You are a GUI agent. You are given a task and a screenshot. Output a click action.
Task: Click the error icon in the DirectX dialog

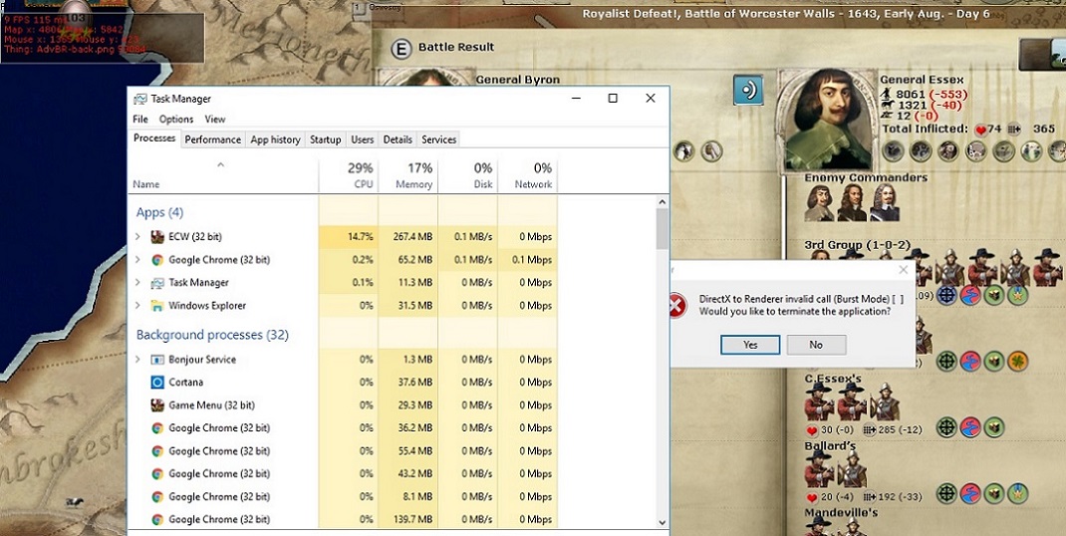pyautogui.click(x=677, y=306)
